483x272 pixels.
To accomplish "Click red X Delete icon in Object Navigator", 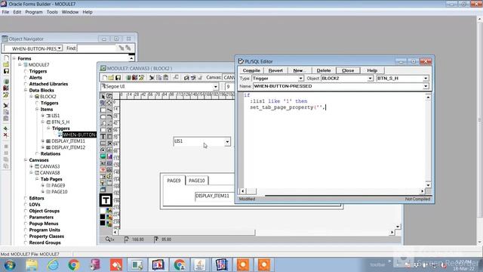I will (x=6, y=135).
